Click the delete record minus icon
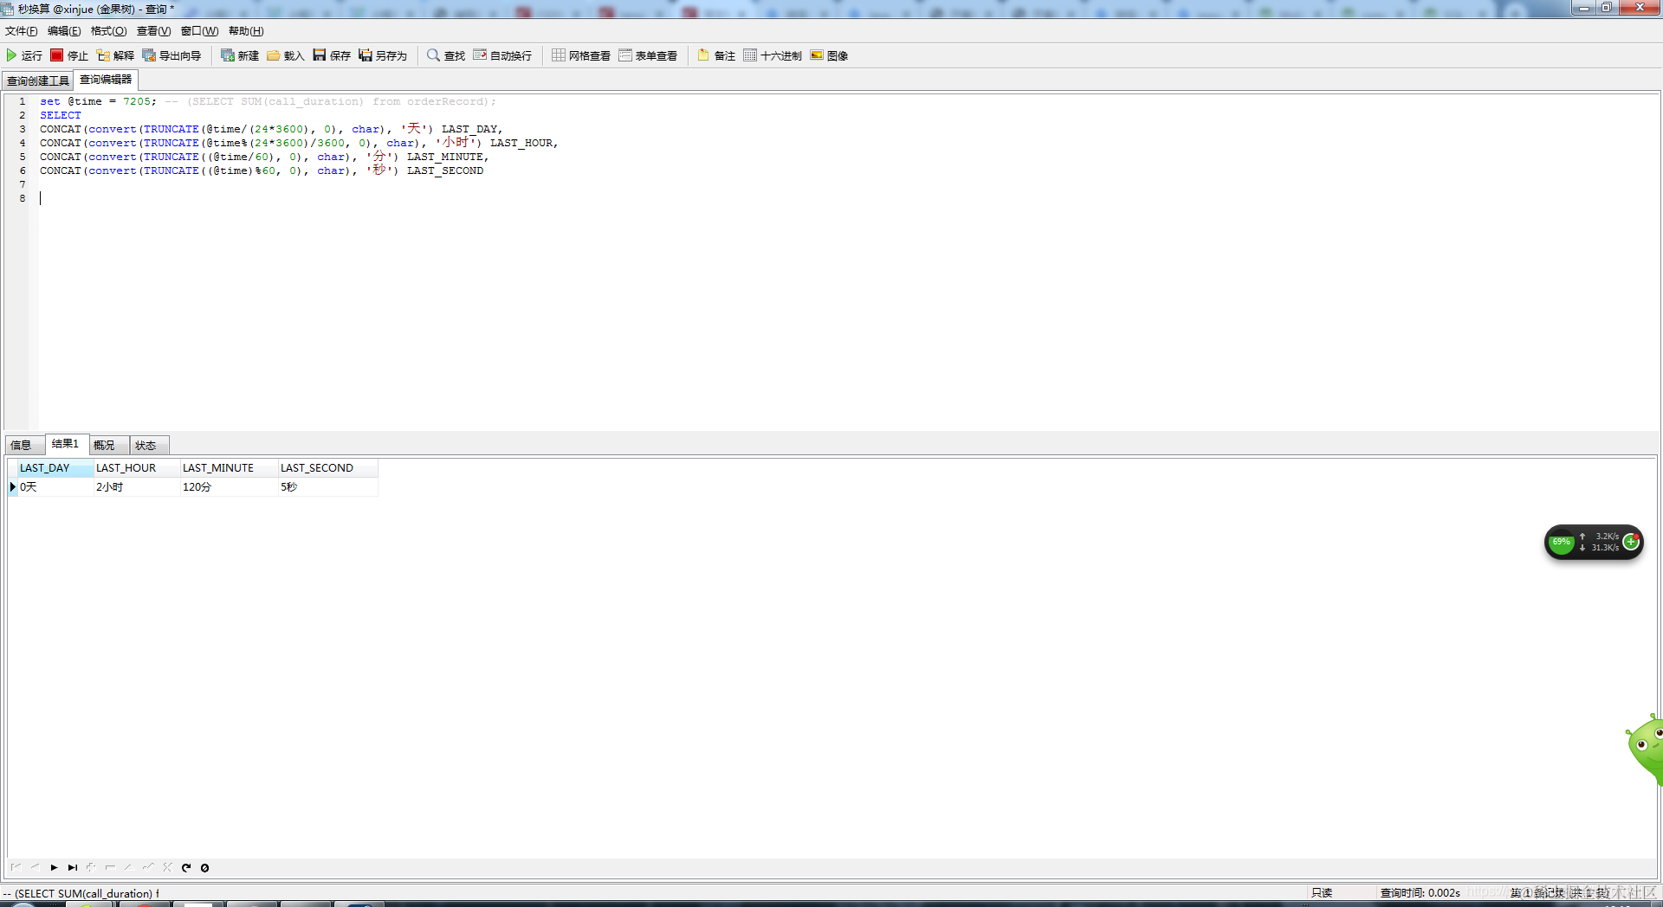 point(110,867)
